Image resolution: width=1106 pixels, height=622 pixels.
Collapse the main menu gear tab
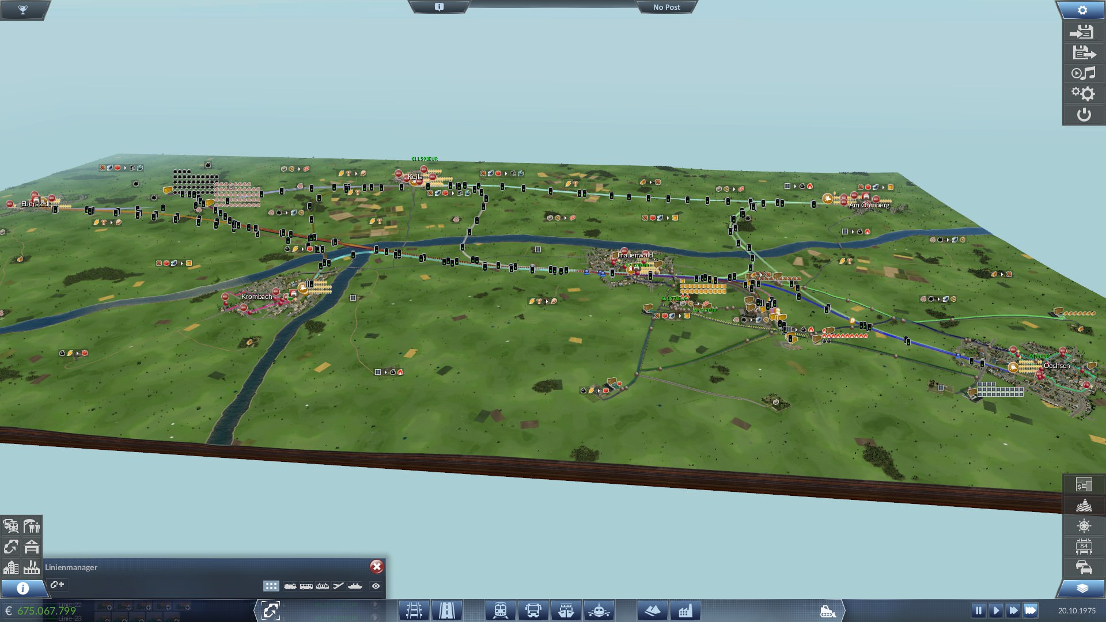pos(1082,10)
